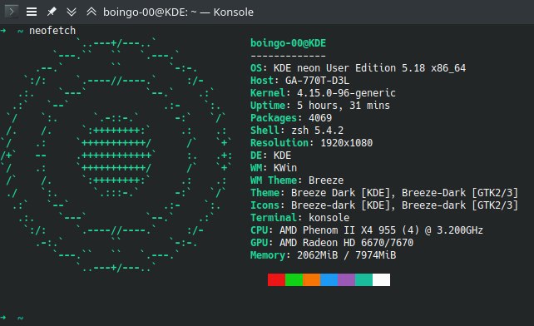Click the keep above double-chevron icon

click(x=91, y=12)
